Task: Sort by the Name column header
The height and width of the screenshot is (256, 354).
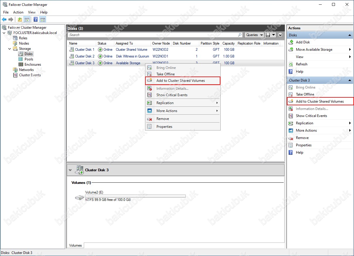Action: (81, 43)
